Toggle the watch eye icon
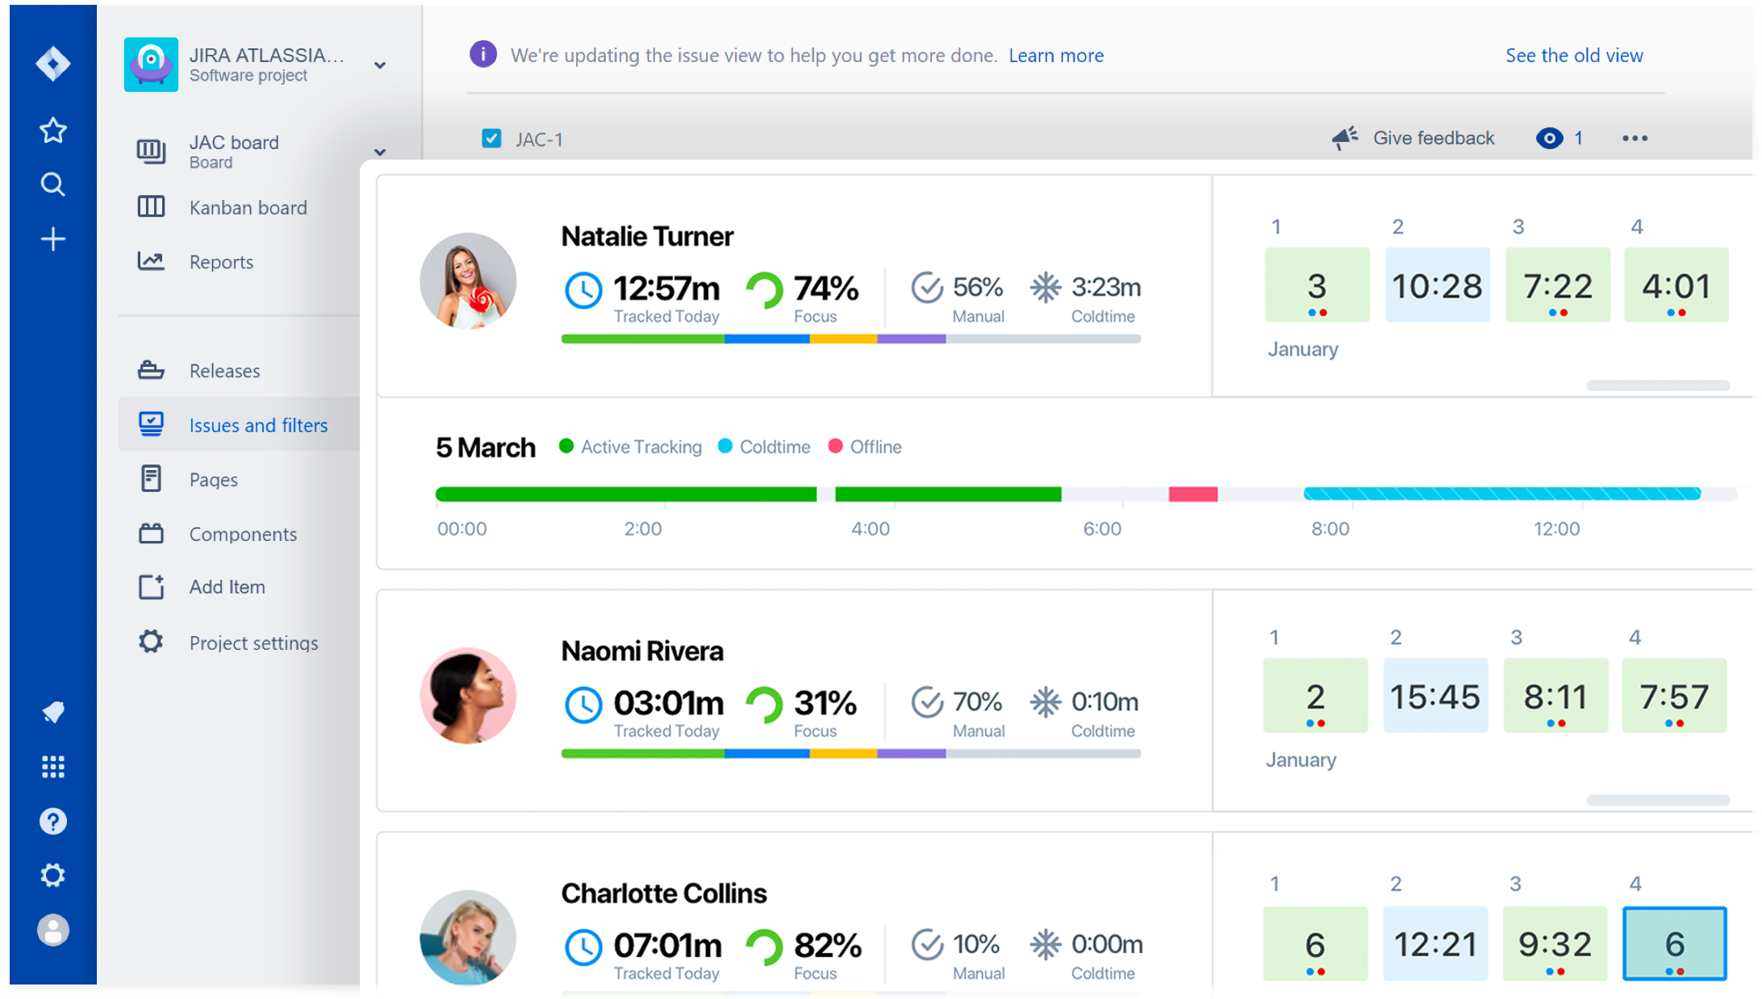1762x999 pixels. pos(1549,139)
